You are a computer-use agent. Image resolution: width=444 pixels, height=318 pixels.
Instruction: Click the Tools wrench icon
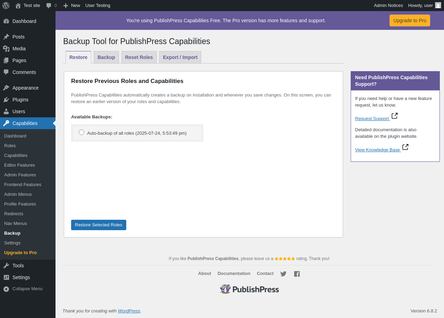point(6,266)
